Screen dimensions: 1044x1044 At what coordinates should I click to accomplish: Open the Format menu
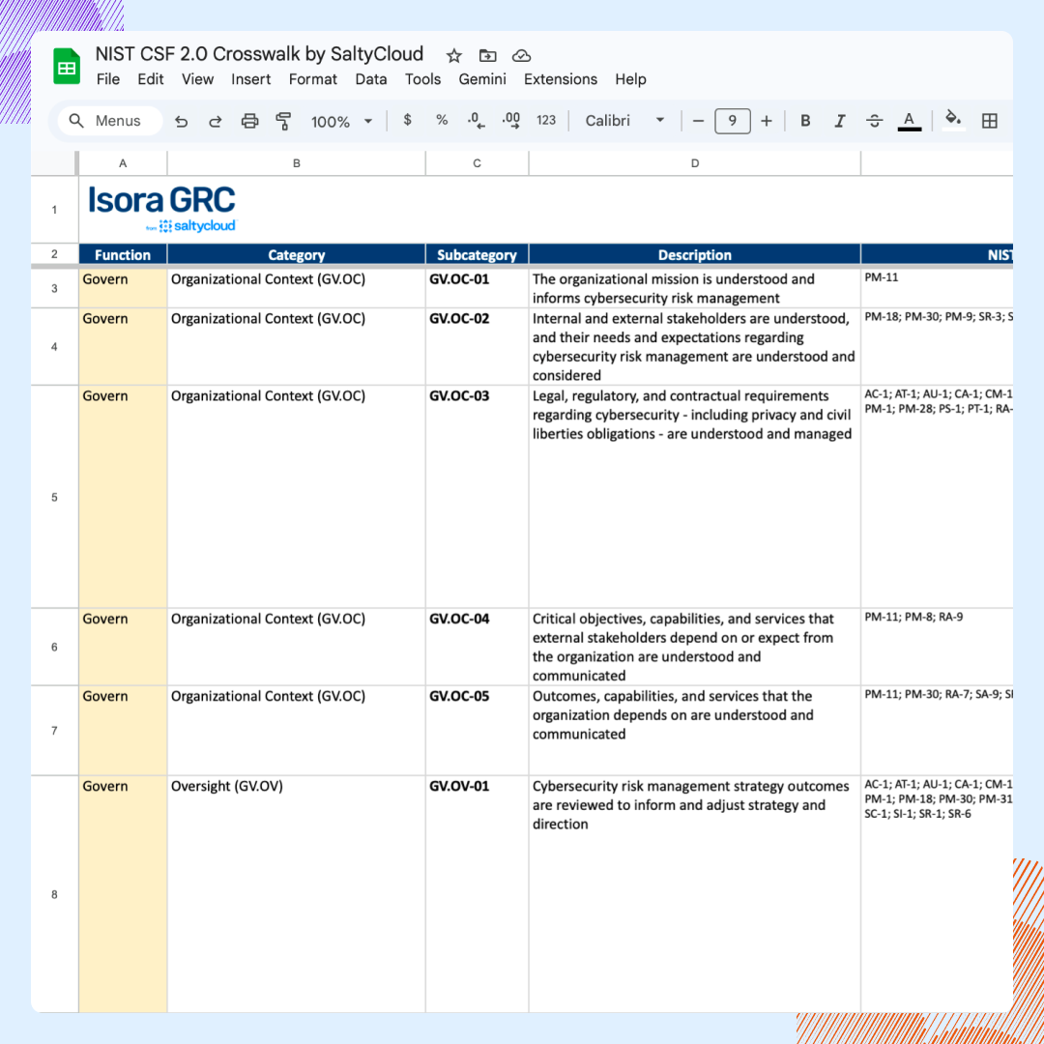click(x=313, y=79)
